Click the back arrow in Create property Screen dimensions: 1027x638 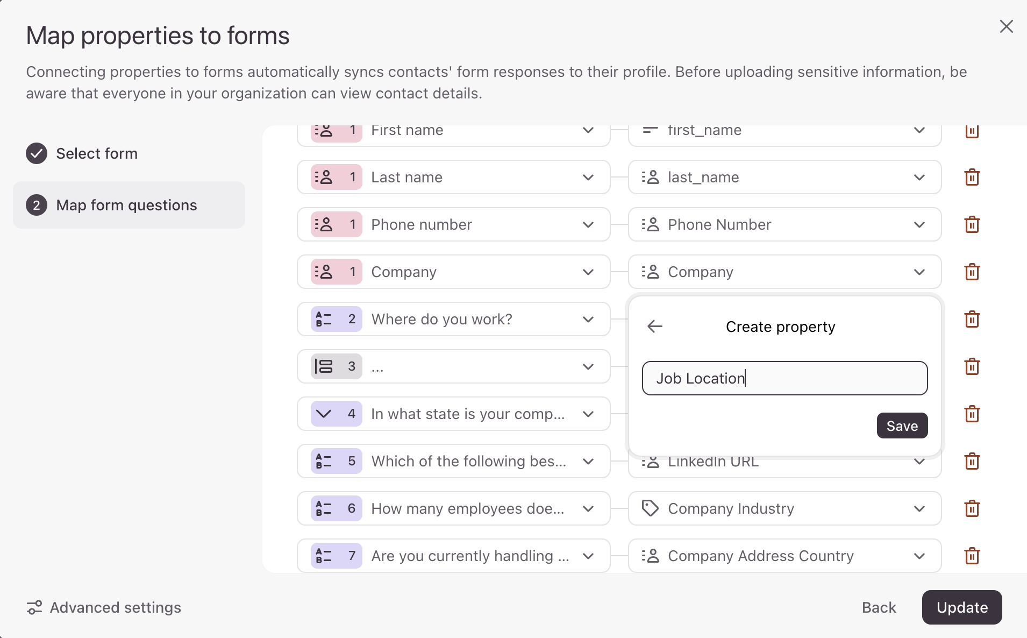(x=654, y=327)
